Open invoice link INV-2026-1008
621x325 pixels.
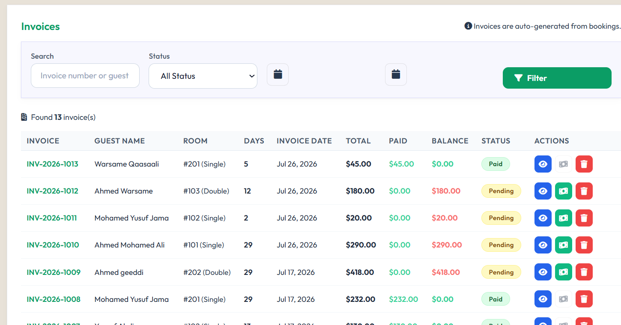54,299
